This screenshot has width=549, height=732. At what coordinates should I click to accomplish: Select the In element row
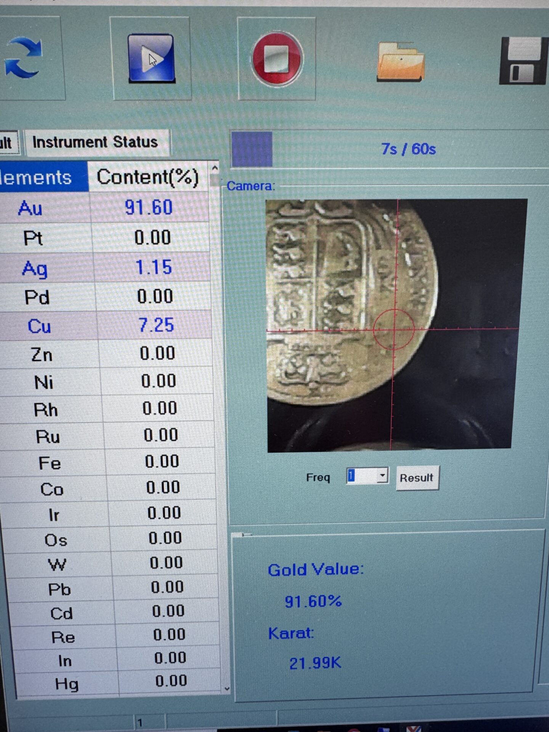(117, 658)
